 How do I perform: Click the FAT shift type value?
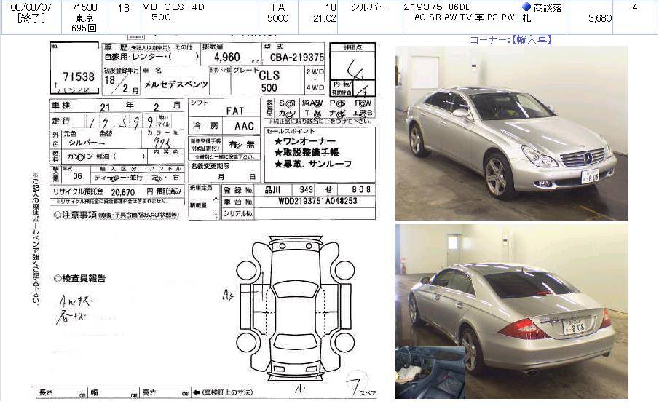pos(235,111)
